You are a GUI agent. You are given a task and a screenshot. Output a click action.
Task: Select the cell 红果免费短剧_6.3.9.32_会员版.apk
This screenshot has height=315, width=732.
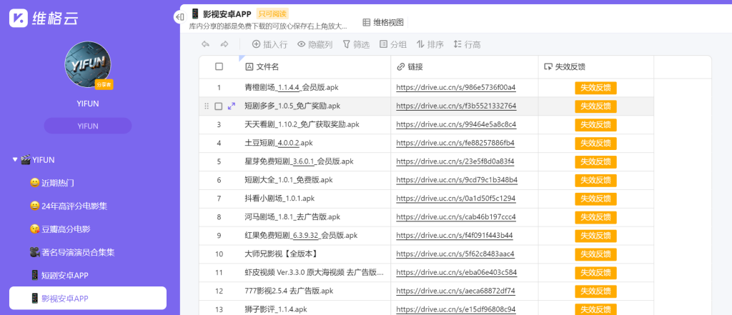pos(315,236)
